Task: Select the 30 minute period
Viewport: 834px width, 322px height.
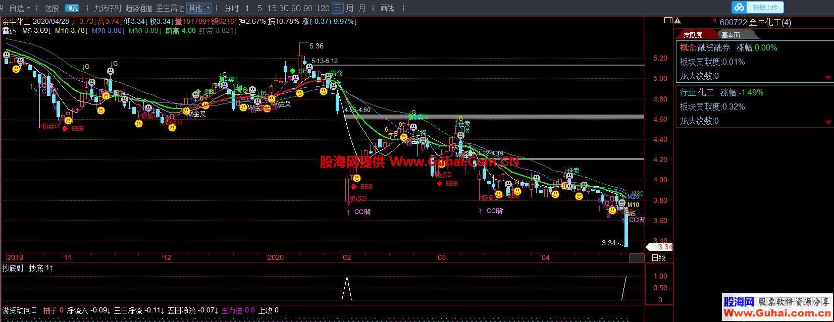Action: coord(284,8)
